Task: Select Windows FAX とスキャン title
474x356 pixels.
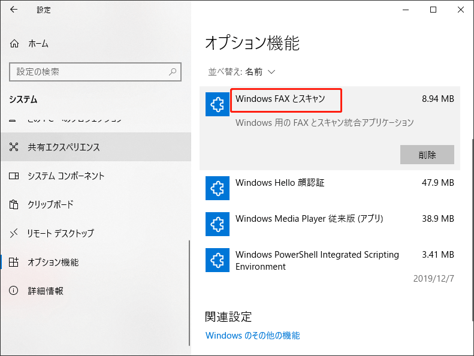Action: coord(280,99)
